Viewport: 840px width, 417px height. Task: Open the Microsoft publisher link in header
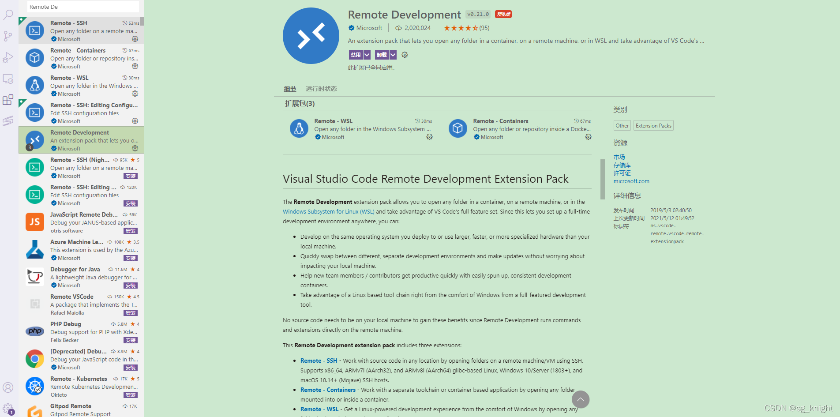click(x=369, y=28)
